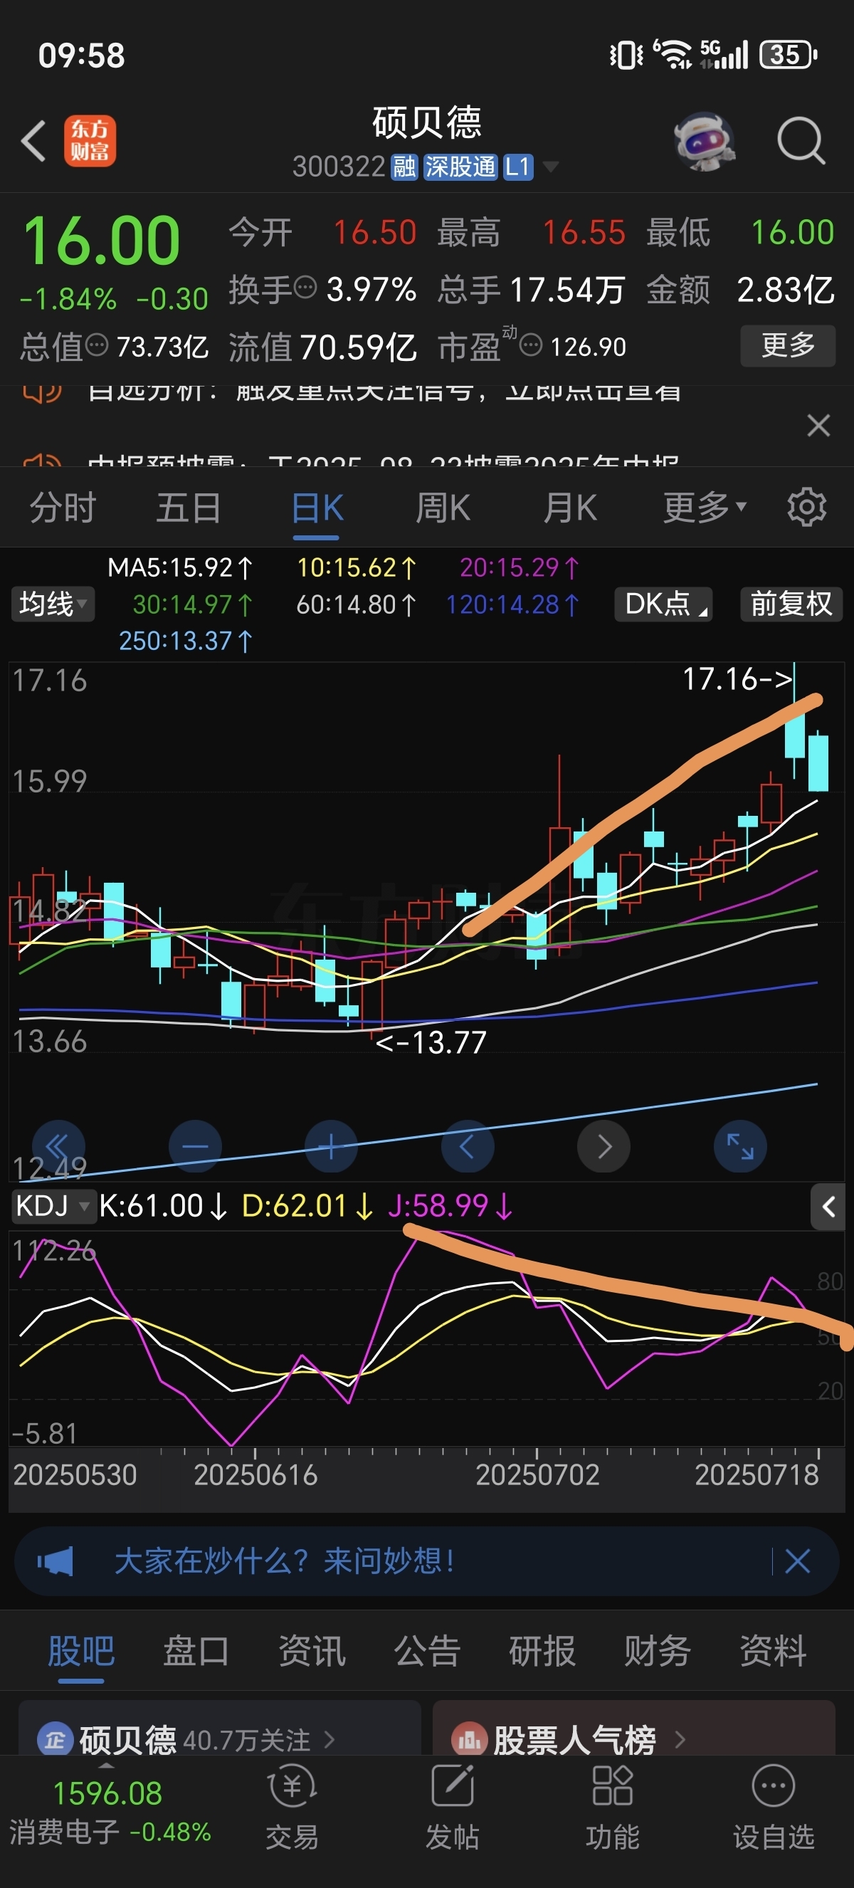Select the 日K chart tab

point(317,507)
